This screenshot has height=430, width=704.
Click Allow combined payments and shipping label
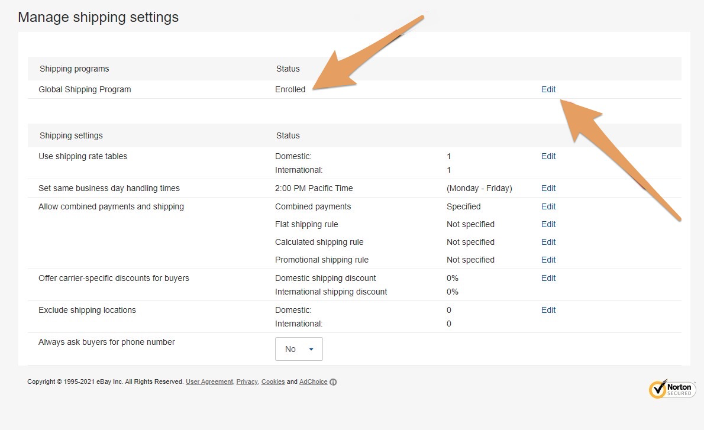click(111, 206)
